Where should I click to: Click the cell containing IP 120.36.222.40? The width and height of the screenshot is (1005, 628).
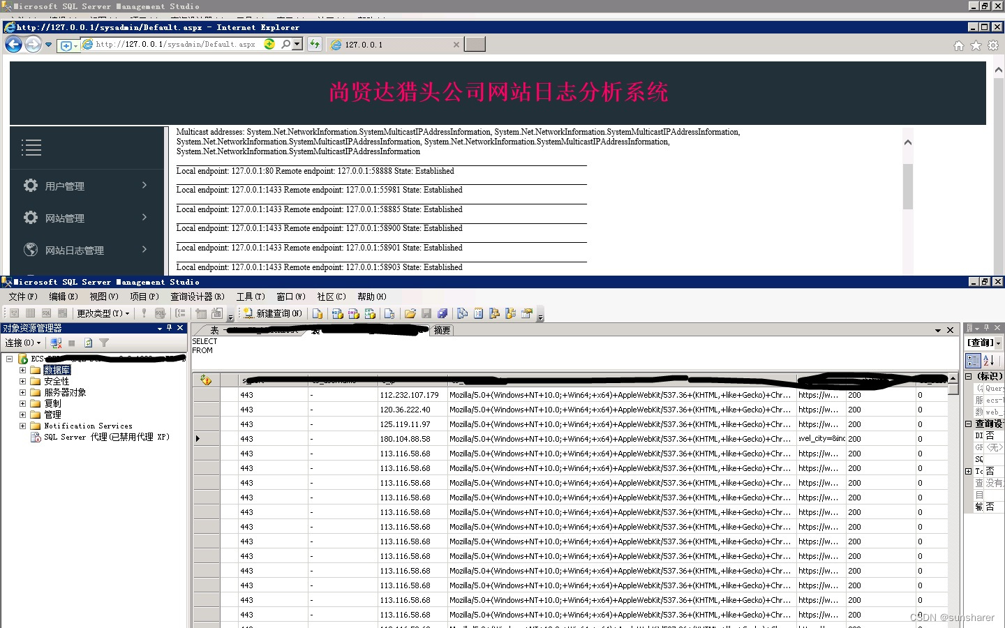click(x=413, y=410)
